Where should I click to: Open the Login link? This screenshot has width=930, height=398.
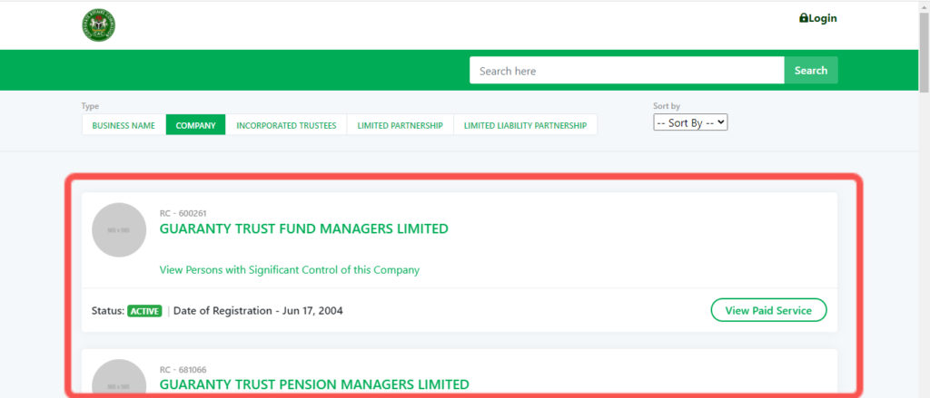point(818,18)
